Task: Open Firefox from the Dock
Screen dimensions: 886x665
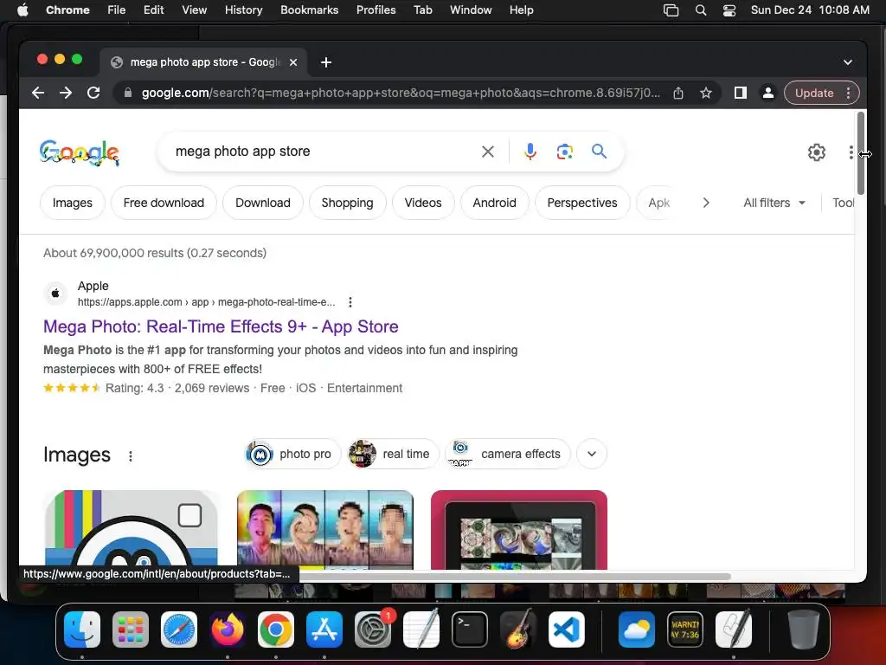Action: (x=228, y=629)
